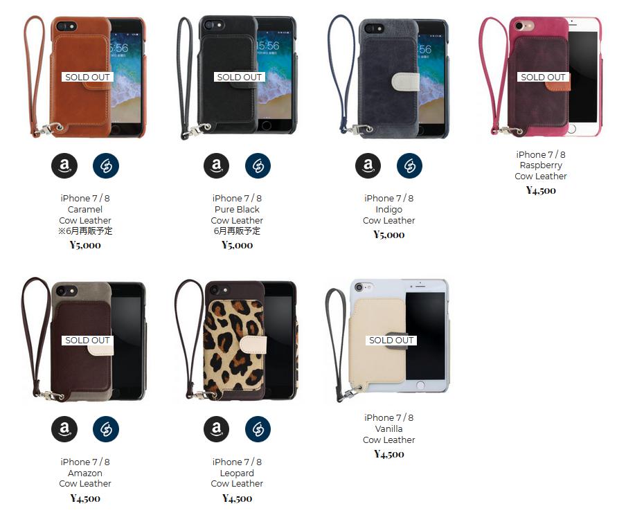Open Amazon link for Leopard case
This screenshot has width=644, height=515.
click(217, 428)
